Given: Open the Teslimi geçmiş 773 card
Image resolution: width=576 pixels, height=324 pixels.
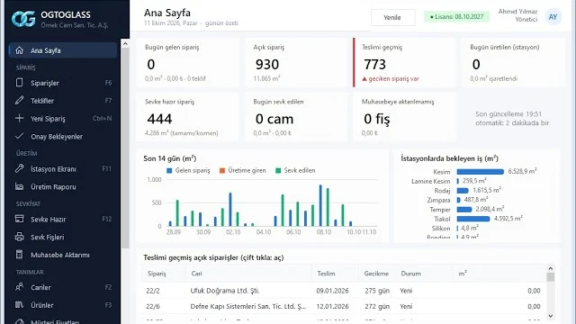Looking at the screenshot, I should tap(404, 62).
